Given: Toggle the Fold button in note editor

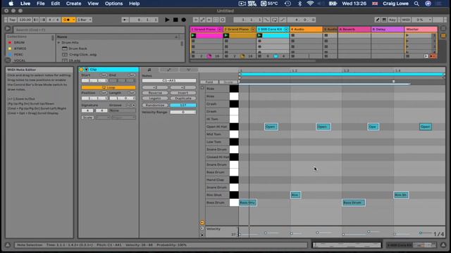Looking at the screenshot, I should point(209,82).
